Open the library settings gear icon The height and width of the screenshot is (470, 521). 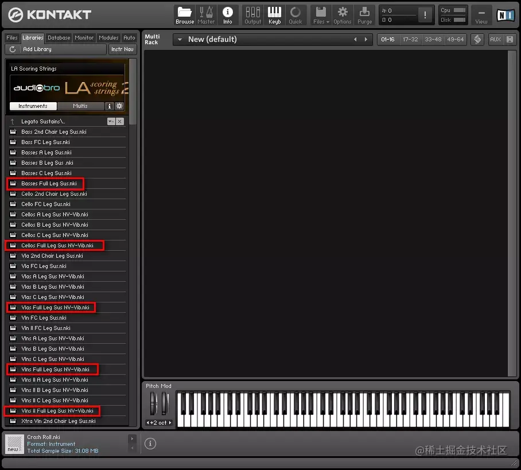click(119, 106)
